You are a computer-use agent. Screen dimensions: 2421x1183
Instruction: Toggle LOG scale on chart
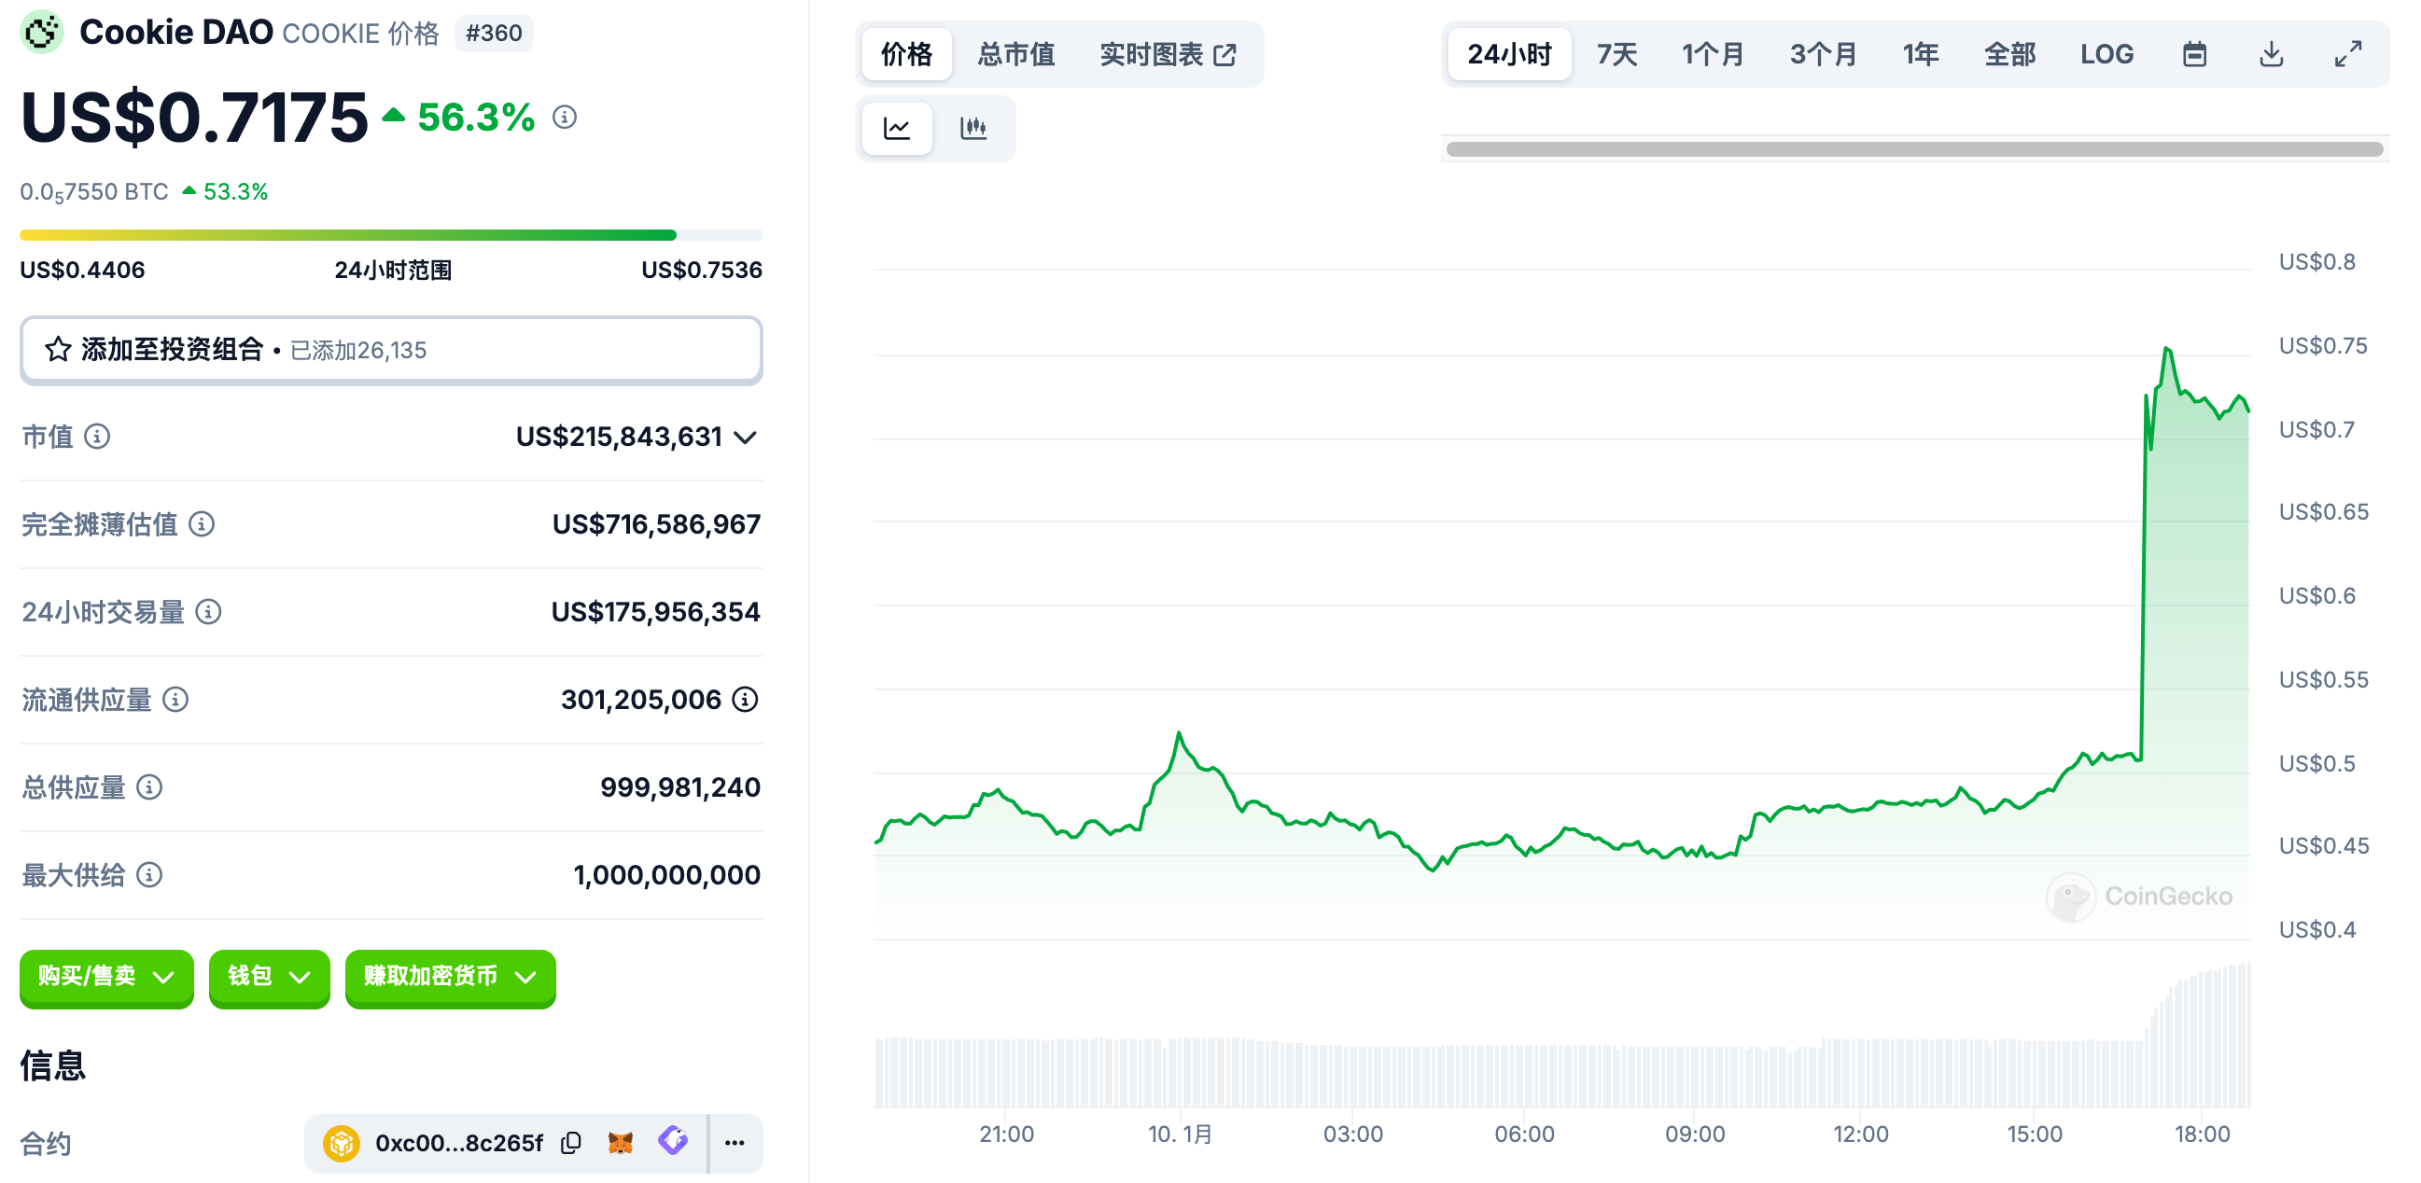2106,54
